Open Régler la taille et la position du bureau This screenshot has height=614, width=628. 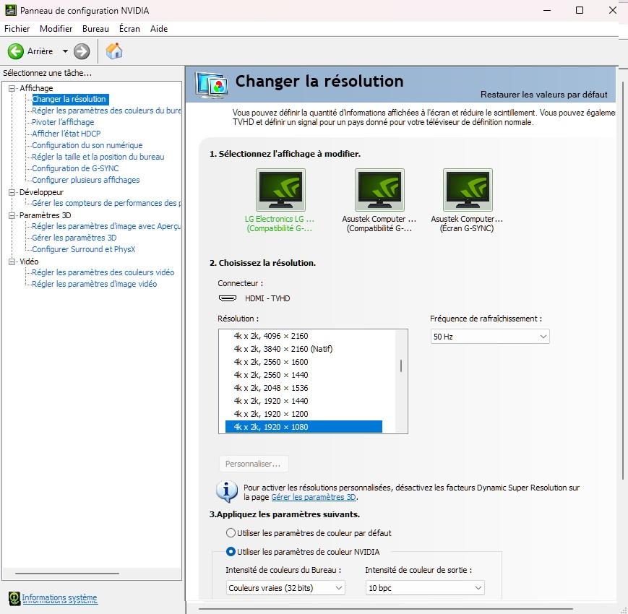pyautogui.click(x=98, y=157)
